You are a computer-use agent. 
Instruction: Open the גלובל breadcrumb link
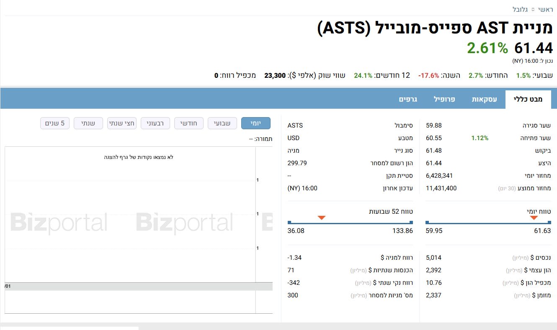(x=521, y=9)
